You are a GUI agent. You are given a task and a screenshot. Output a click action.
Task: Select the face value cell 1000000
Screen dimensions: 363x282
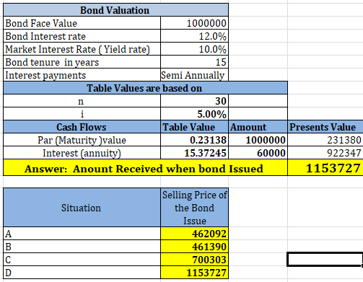(x=194, y=23)
